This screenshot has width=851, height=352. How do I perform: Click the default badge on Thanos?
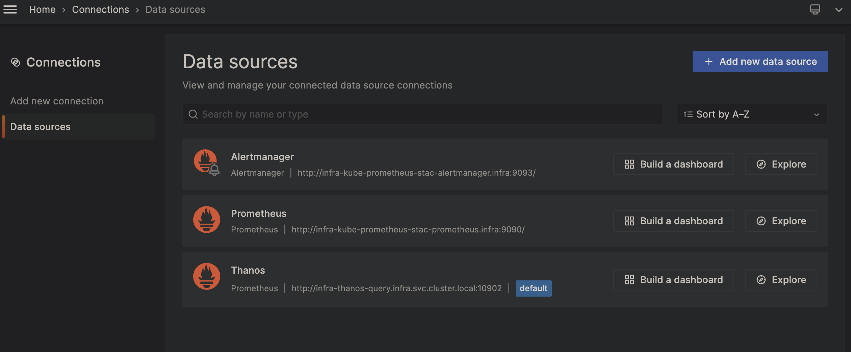coord(534,288)
